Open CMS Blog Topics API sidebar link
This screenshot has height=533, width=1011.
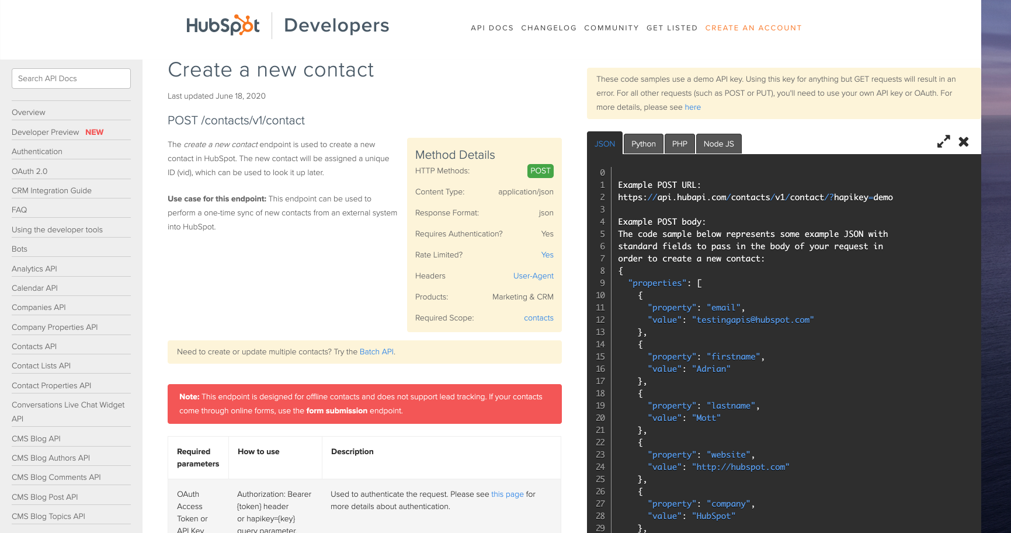pos(48,516)
